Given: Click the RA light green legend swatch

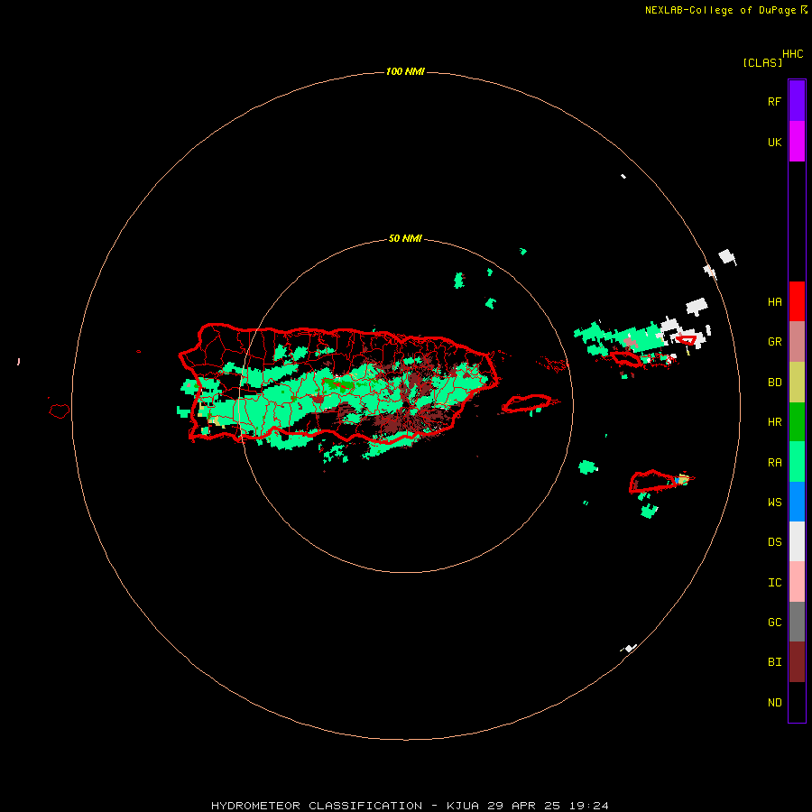Looking at the screenshot, I should (797, 462).
